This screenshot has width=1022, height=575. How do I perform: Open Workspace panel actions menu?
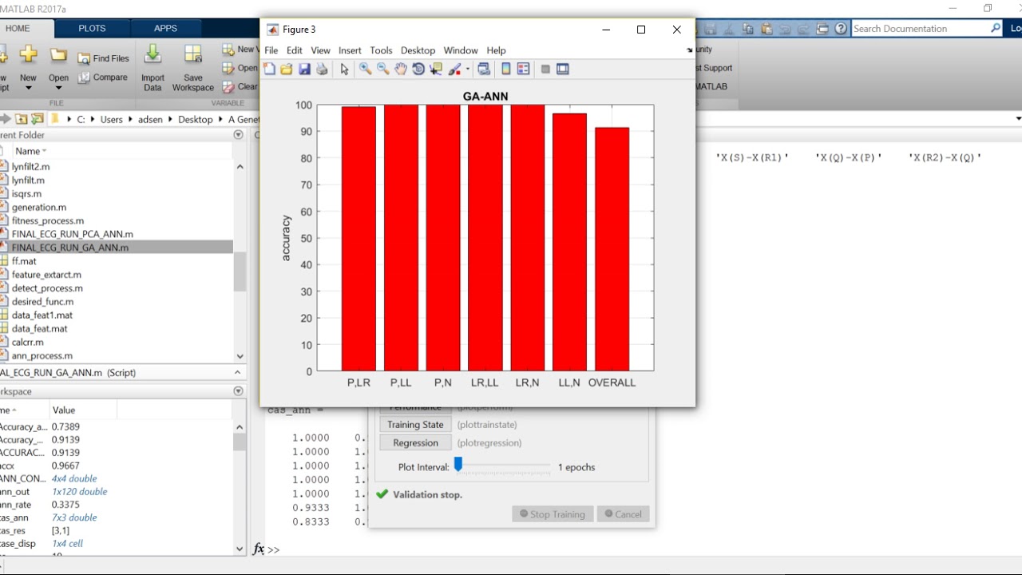(238, 391)
